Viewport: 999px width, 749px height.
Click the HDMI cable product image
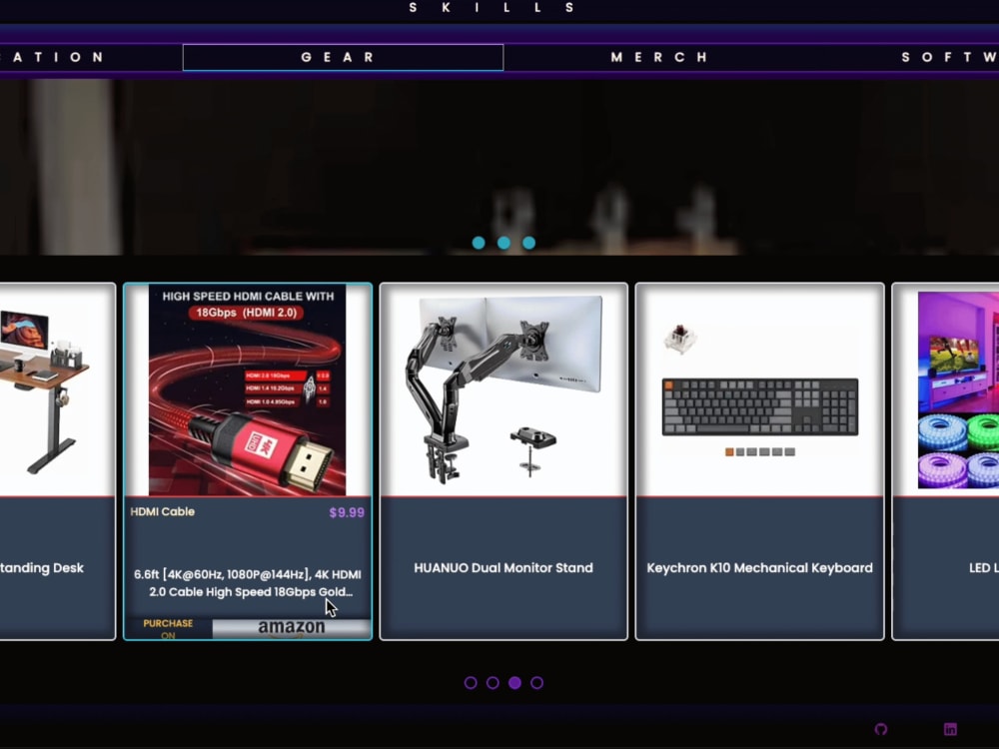[247, 389]
